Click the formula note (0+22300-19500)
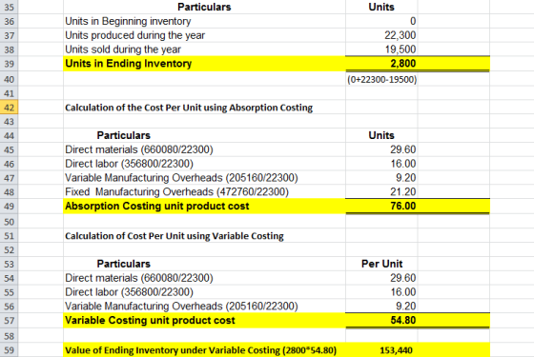Screen dimensions: 534x357 coord(382,80)
